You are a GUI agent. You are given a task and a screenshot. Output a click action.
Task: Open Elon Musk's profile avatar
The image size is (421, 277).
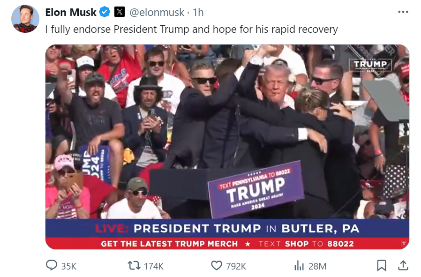(25, 19)
